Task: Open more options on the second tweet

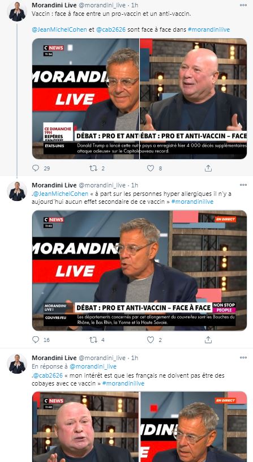Action: pos(243,185)
